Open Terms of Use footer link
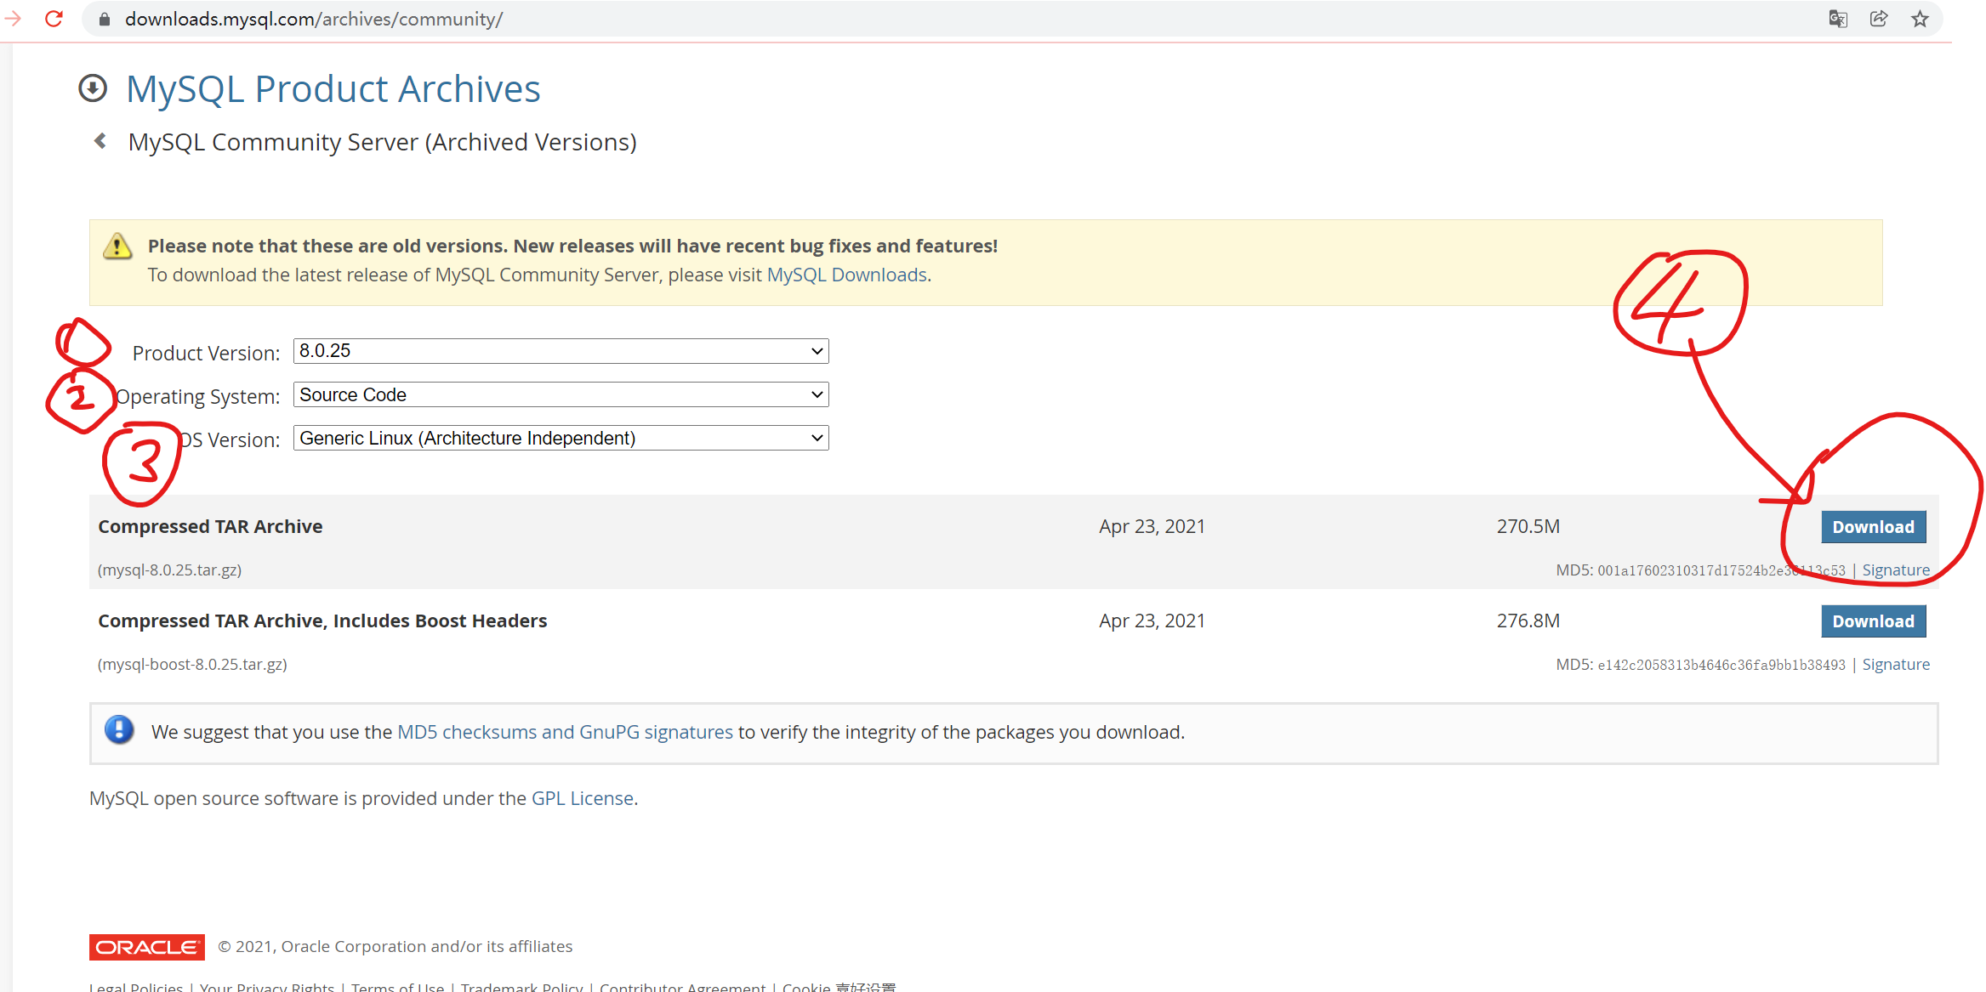 tap(397, 986)
